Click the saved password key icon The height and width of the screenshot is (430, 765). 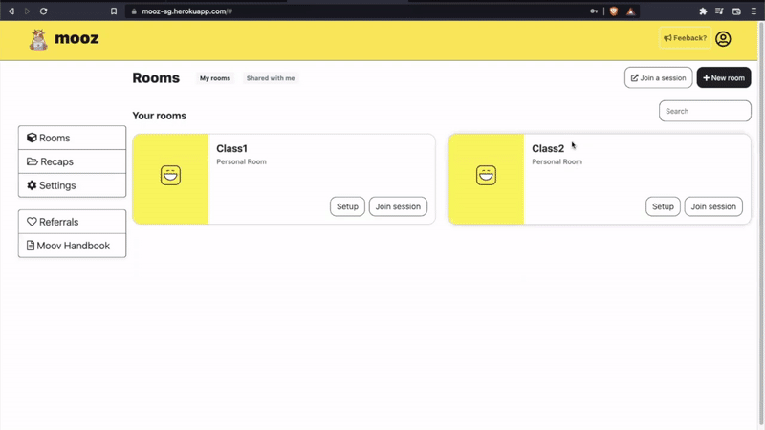coord(594,11)
